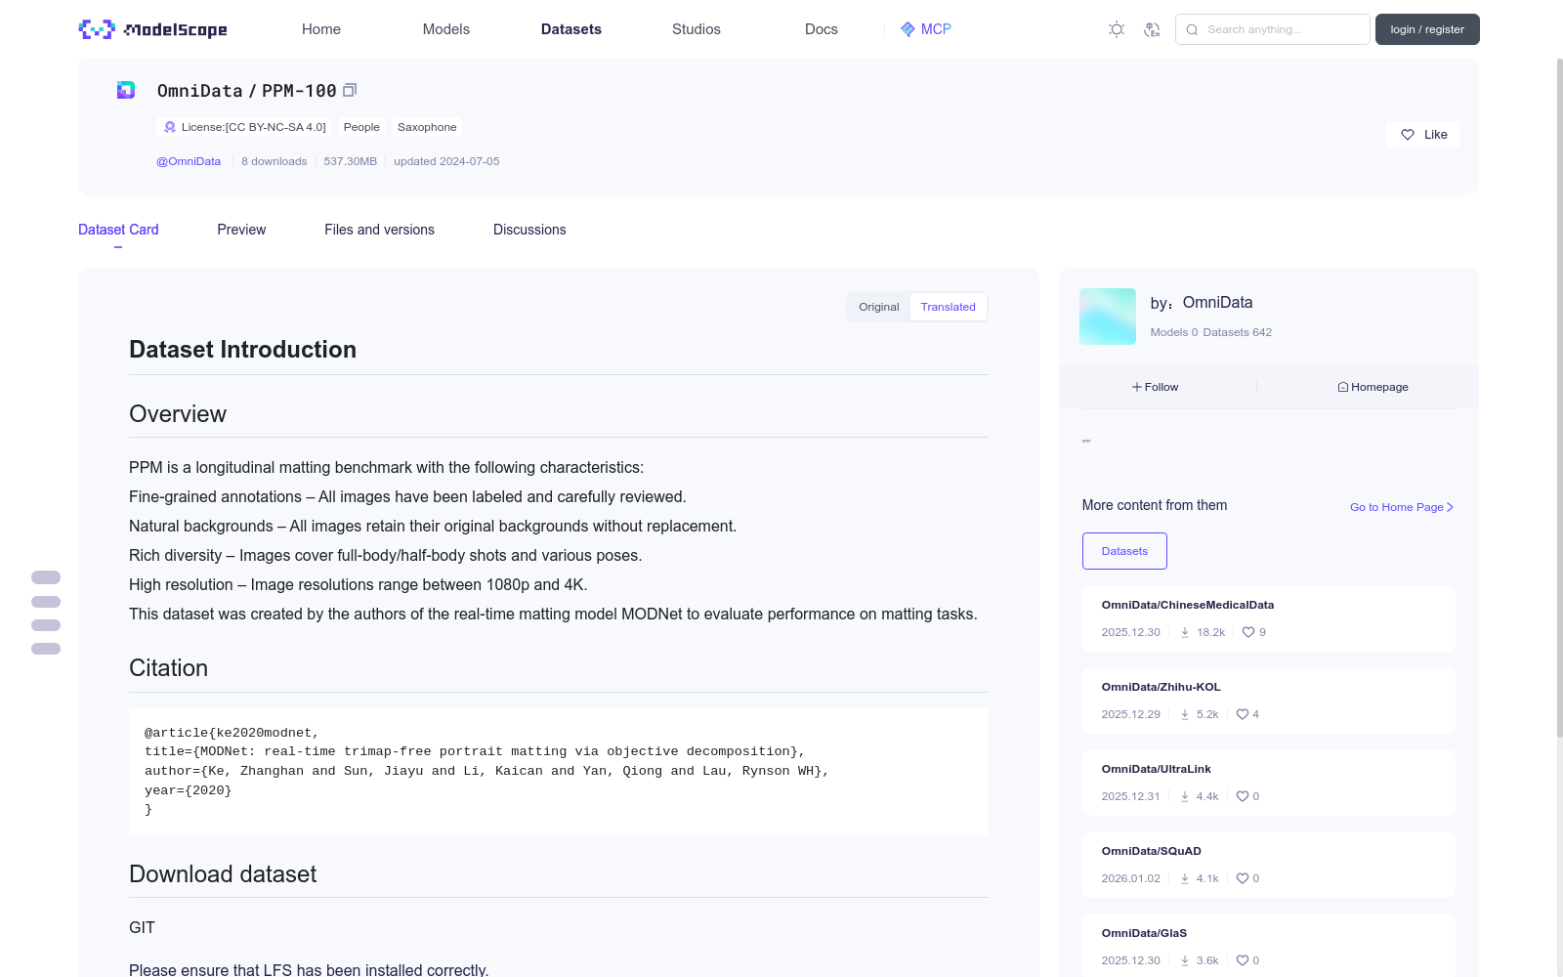Switch dataset card to Translated version
The width and height of the screenshot is (1563, 977).
coord(948,307)
